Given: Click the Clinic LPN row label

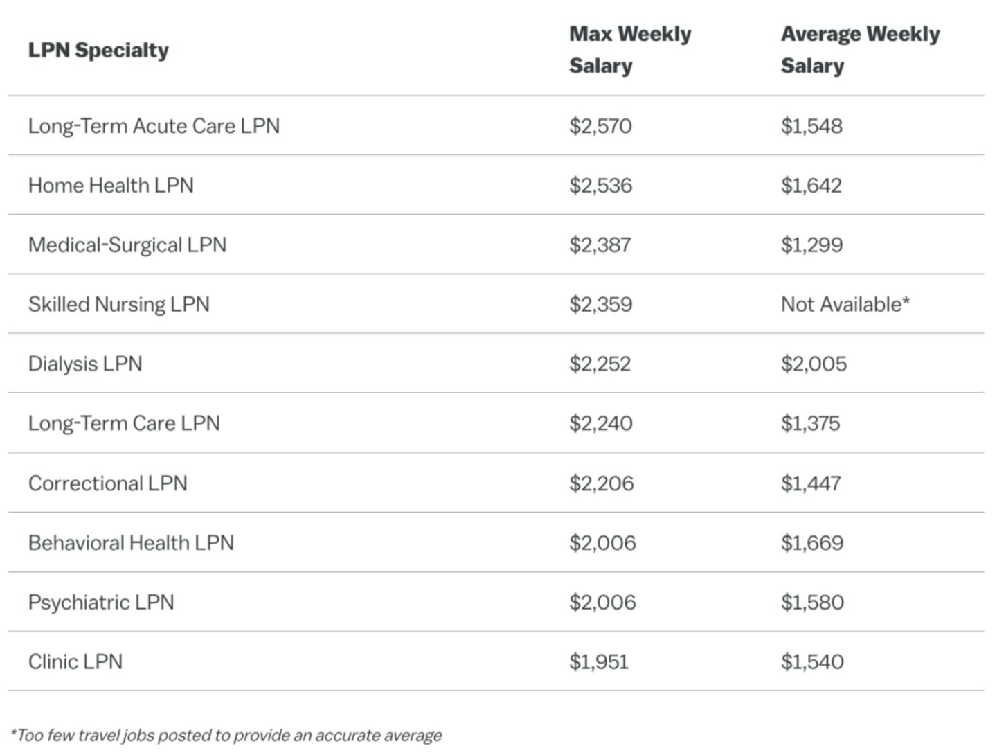Looking at the screenshot, I should pyautogui.click(x=75, y=662).
